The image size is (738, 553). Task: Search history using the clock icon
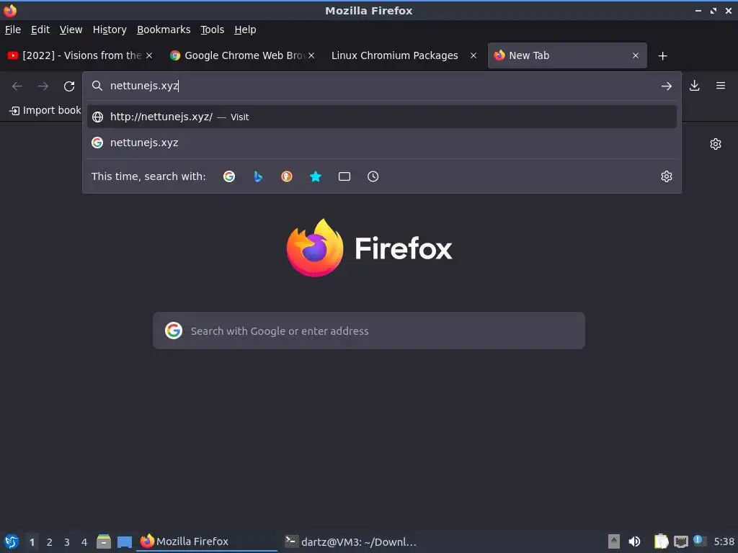click(x=373, y=176)
